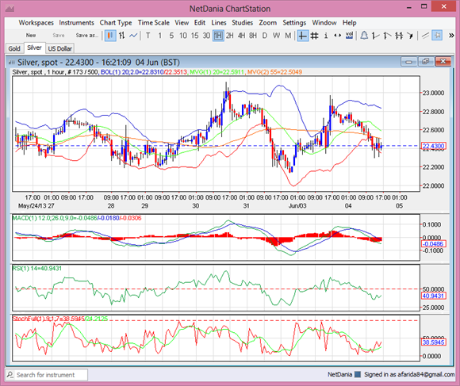Open the Lines menu
This screenshot has height=386, width=460.
click(219, 22)
